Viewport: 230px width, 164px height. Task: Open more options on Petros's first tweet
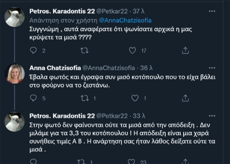212,11
